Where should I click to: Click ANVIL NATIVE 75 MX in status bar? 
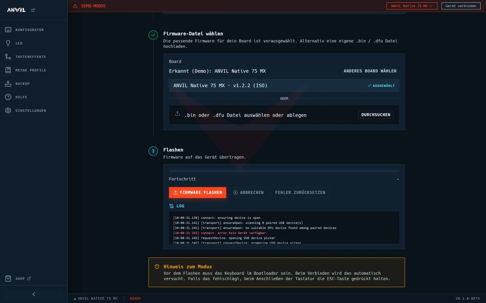click(97, 298)
